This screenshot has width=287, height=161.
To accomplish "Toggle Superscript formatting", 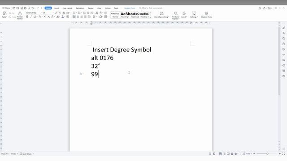I will pyautogui.click(x=45, y=17).
